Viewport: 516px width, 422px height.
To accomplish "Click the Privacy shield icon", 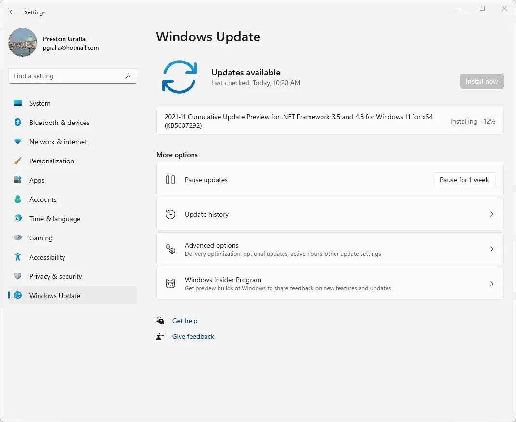I will pyautogui.click(x=18, y=276).
